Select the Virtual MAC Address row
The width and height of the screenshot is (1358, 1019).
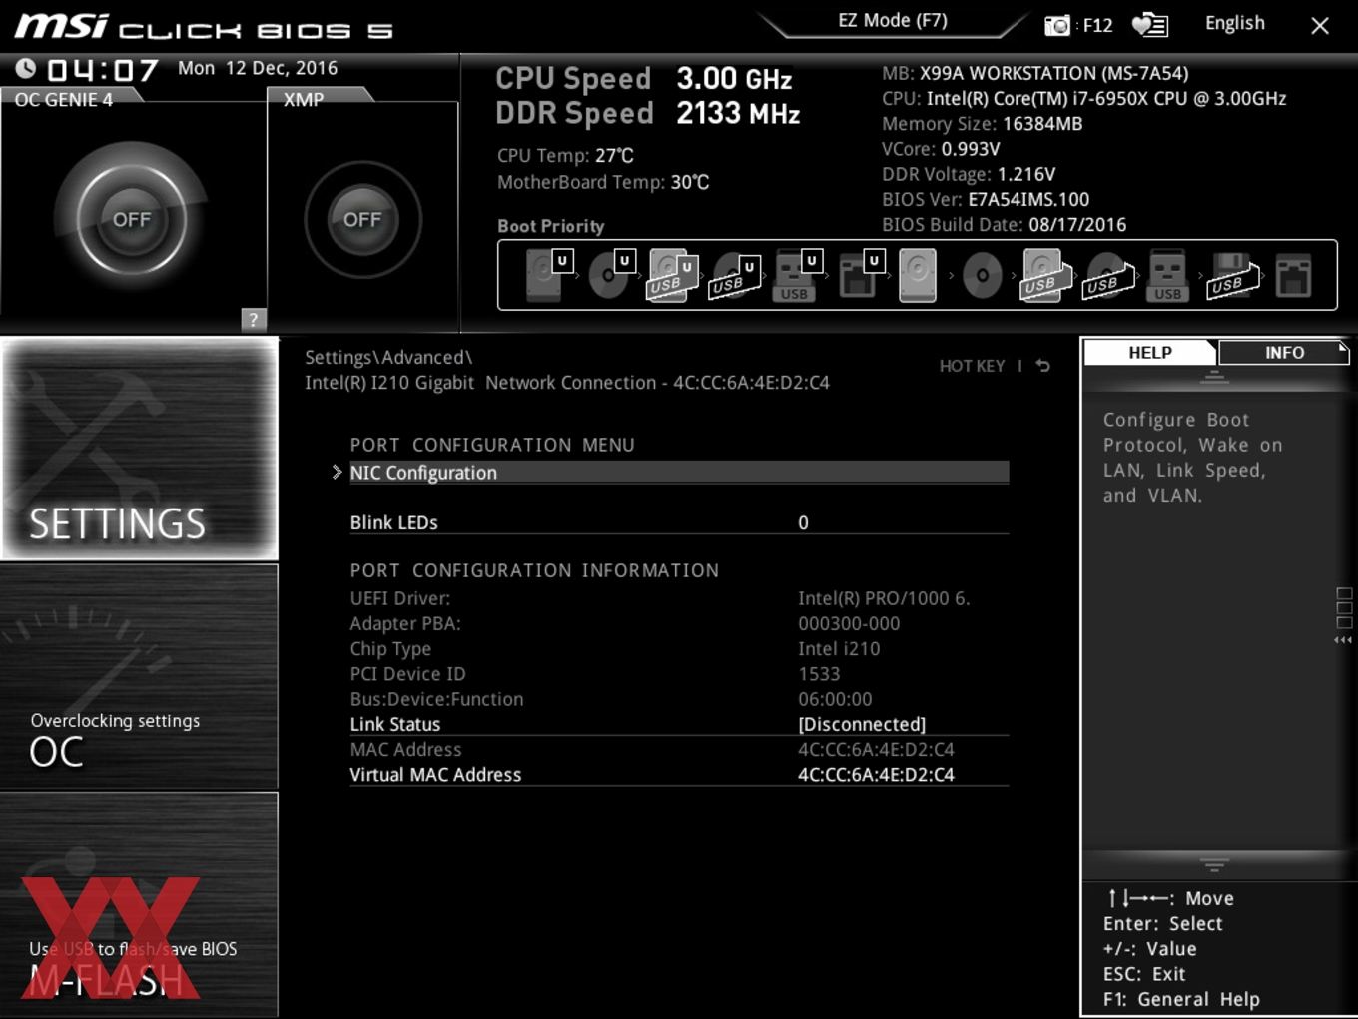click(x=679, y=774)
